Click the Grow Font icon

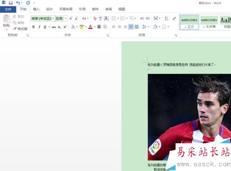click(x=71, y=18)
